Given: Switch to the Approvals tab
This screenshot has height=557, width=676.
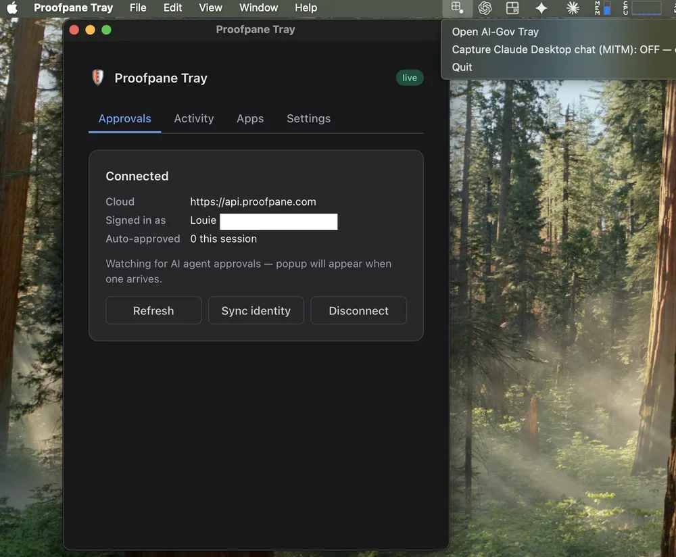Looking at the screenshot, I should tap(124, 118).
